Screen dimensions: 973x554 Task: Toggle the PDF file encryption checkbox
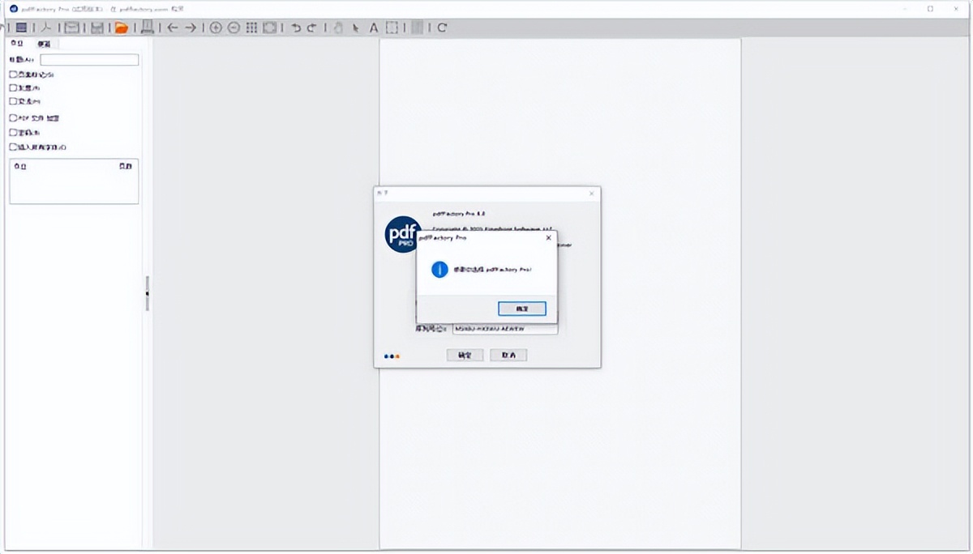tap(13, 118)
